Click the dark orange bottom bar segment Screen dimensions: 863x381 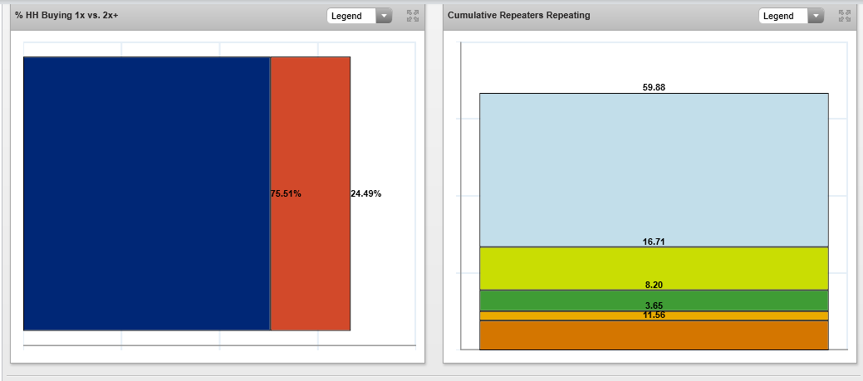point(654,335)
